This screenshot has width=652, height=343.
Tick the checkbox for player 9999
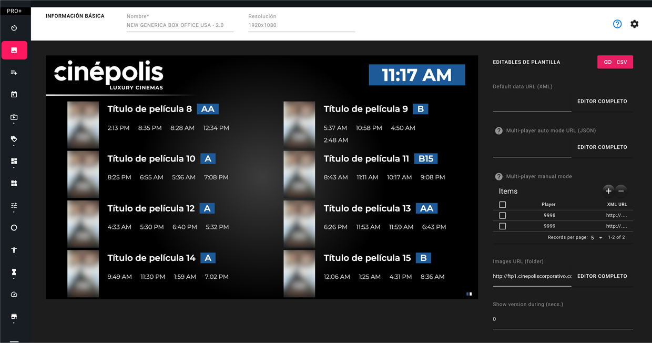503,226
